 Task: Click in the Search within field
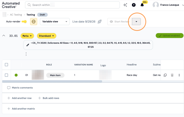(x=73, y=5)
